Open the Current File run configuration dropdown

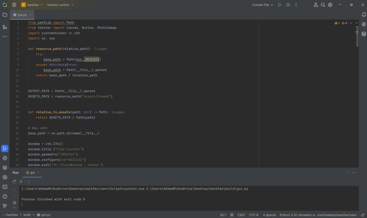[x=262, y=5]
